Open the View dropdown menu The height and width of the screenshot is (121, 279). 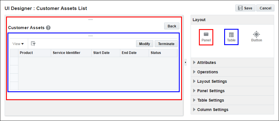click(18, 44)
